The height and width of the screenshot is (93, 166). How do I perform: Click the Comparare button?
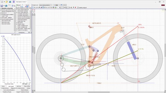click(x=22, y=33)
